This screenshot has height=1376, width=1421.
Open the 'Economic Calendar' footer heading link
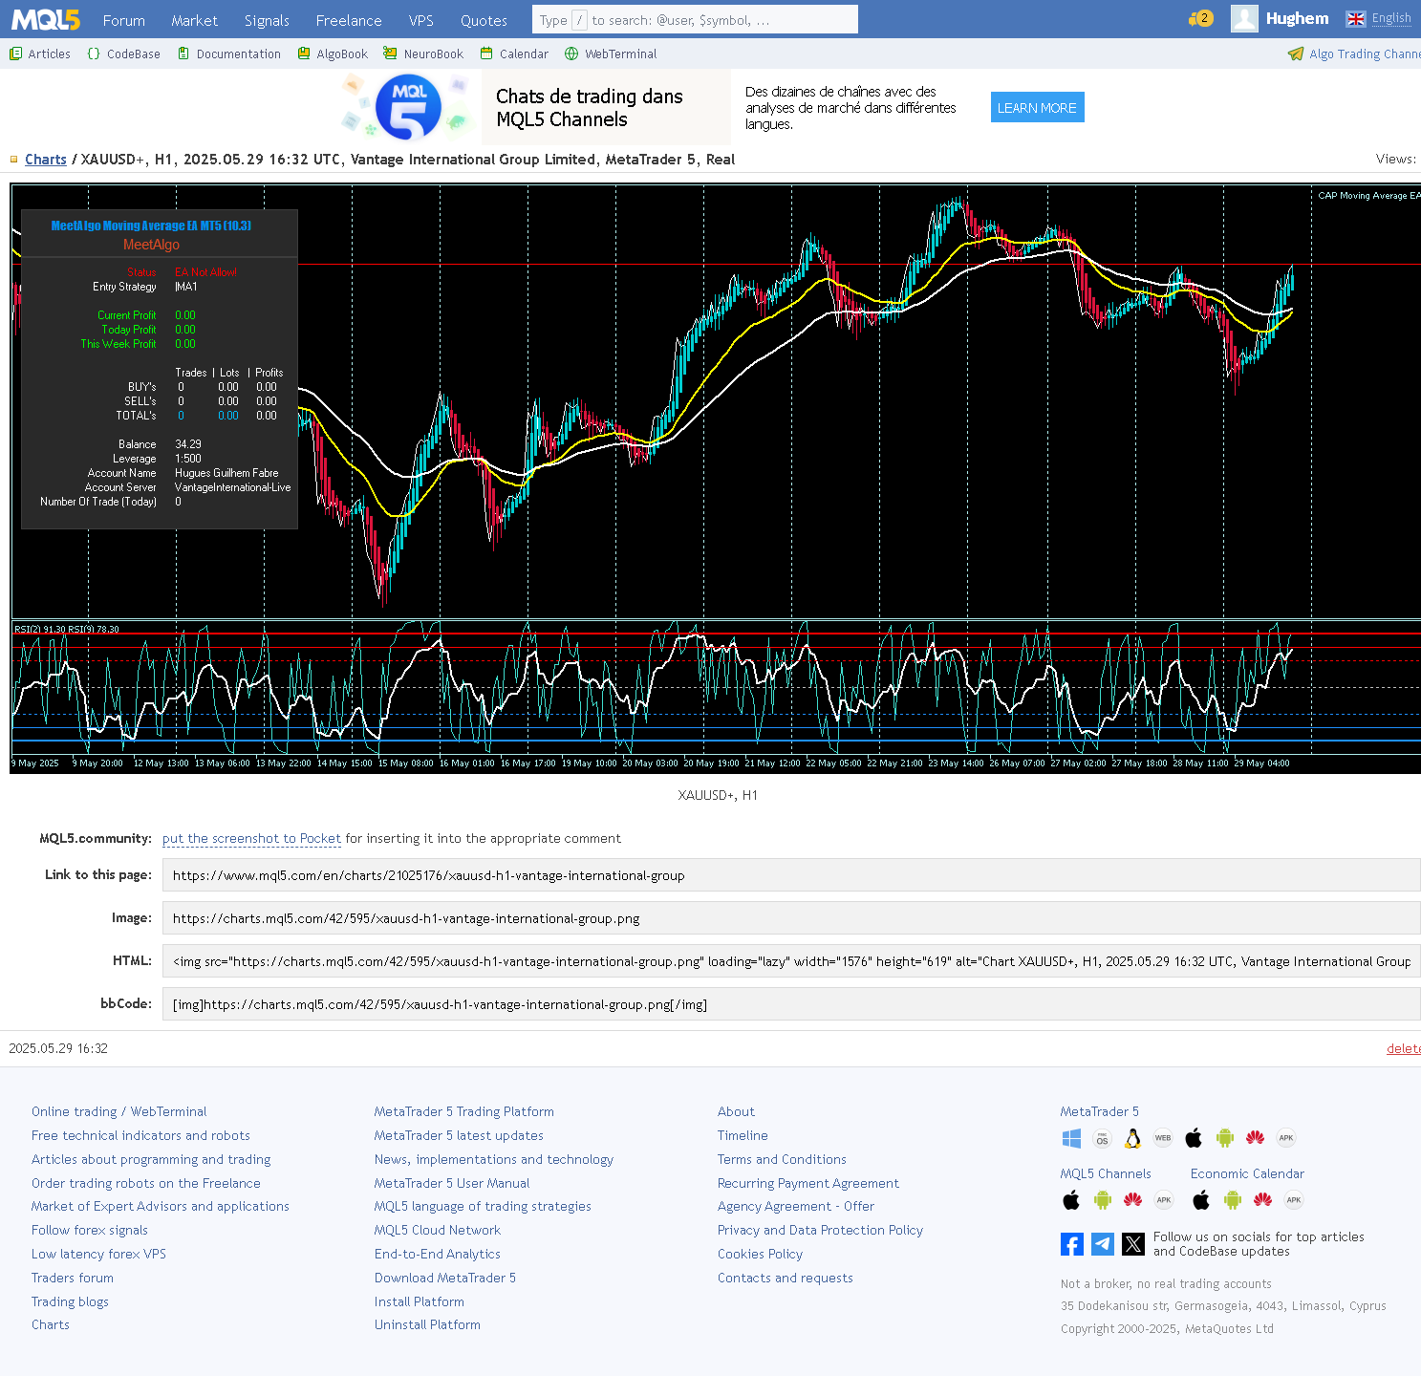(1247, 1173)
